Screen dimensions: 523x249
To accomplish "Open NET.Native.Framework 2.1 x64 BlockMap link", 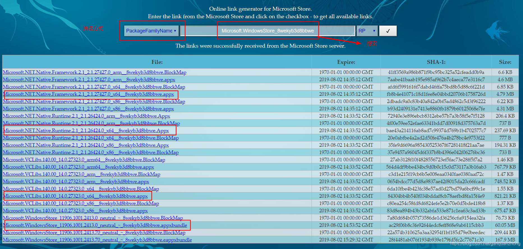I will click(x=94, y=87).
